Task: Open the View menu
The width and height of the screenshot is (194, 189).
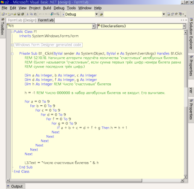Action: tap(22, 8)
